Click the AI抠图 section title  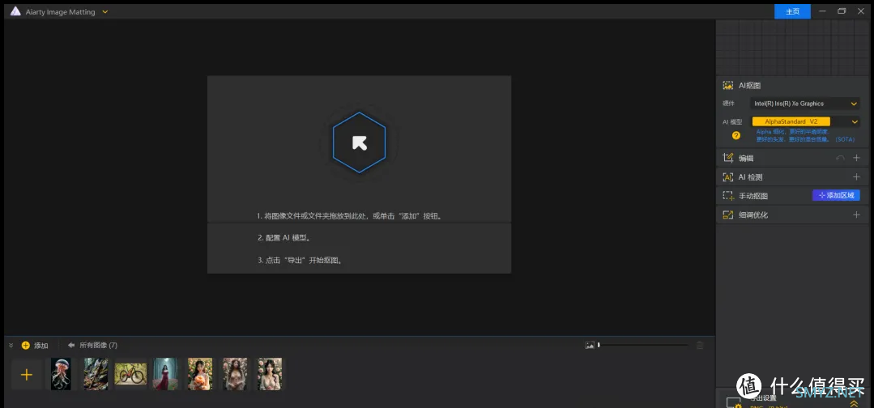pos(750,85)
